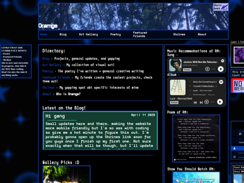Click the Music Recommendations of RN heading
The width and height of the screenshot is (244, 183).
click(x=194, y=51)
